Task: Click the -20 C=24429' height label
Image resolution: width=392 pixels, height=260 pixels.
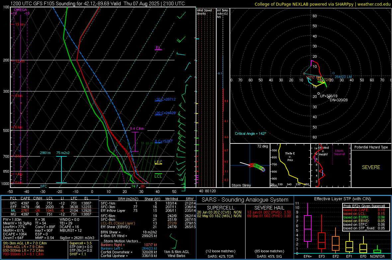Action: click(x=165, y=113)
